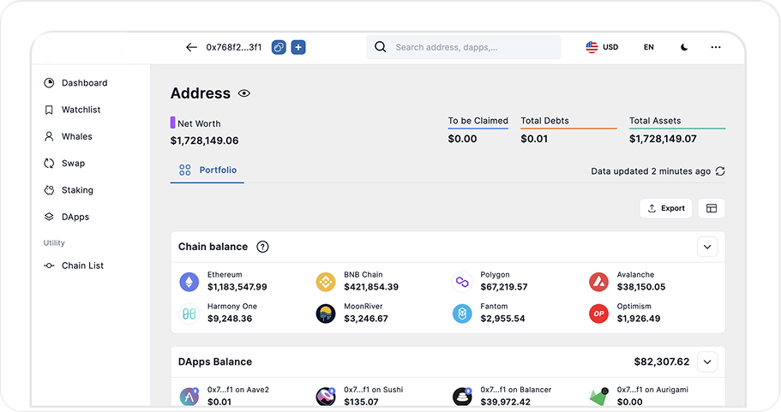Screen dimensions: 781x412
Task: Collapse the DApps Balance section chevron
Action: pos(707,361)
